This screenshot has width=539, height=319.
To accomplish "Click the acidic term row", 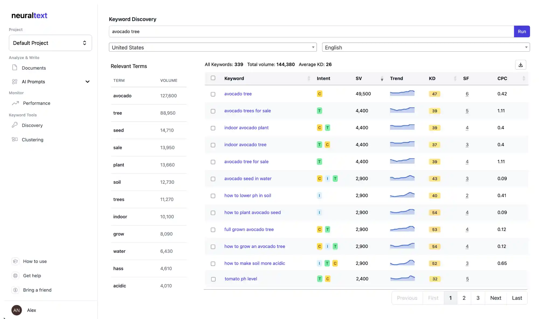I will 148,286.
